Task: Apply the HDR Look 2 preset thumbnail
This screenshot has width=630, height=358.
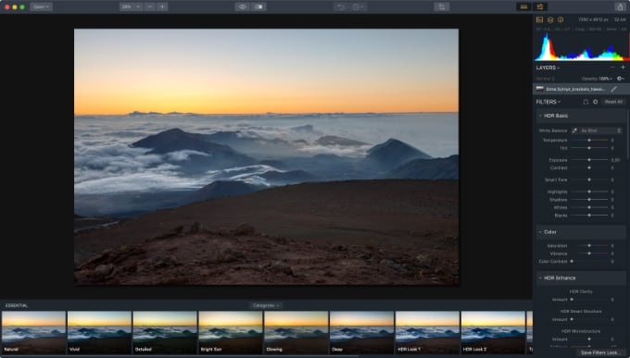Action: click(493, 333)
